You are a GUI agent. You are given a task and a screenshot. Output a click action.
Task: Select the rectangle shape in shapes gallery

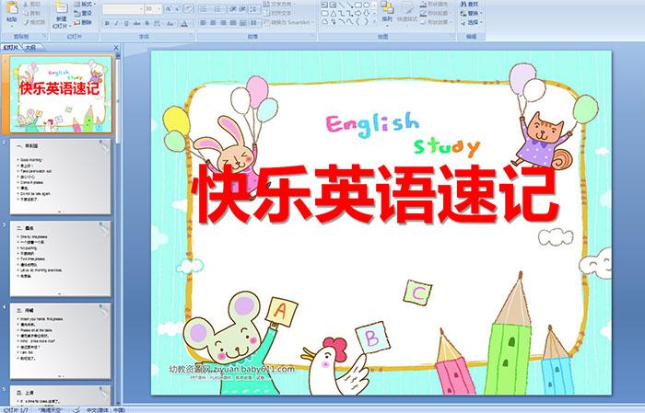(x=358, y=5)
